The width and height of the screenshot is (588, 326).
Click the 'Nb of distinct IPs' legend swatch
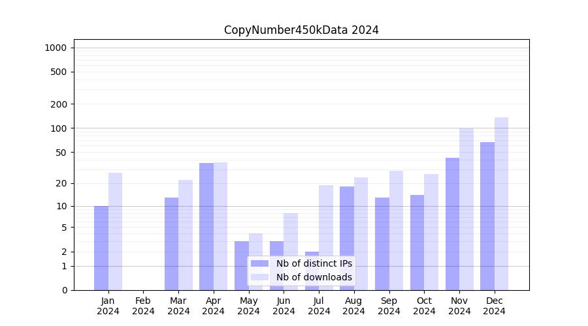pyautogui.click(x=259, y=263)
